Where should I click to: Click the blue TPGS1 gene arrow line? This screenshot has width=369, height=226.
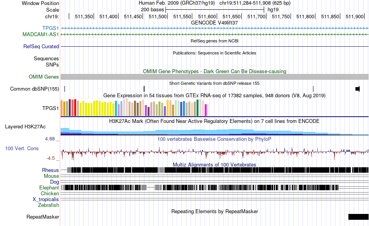pos(214,28)
